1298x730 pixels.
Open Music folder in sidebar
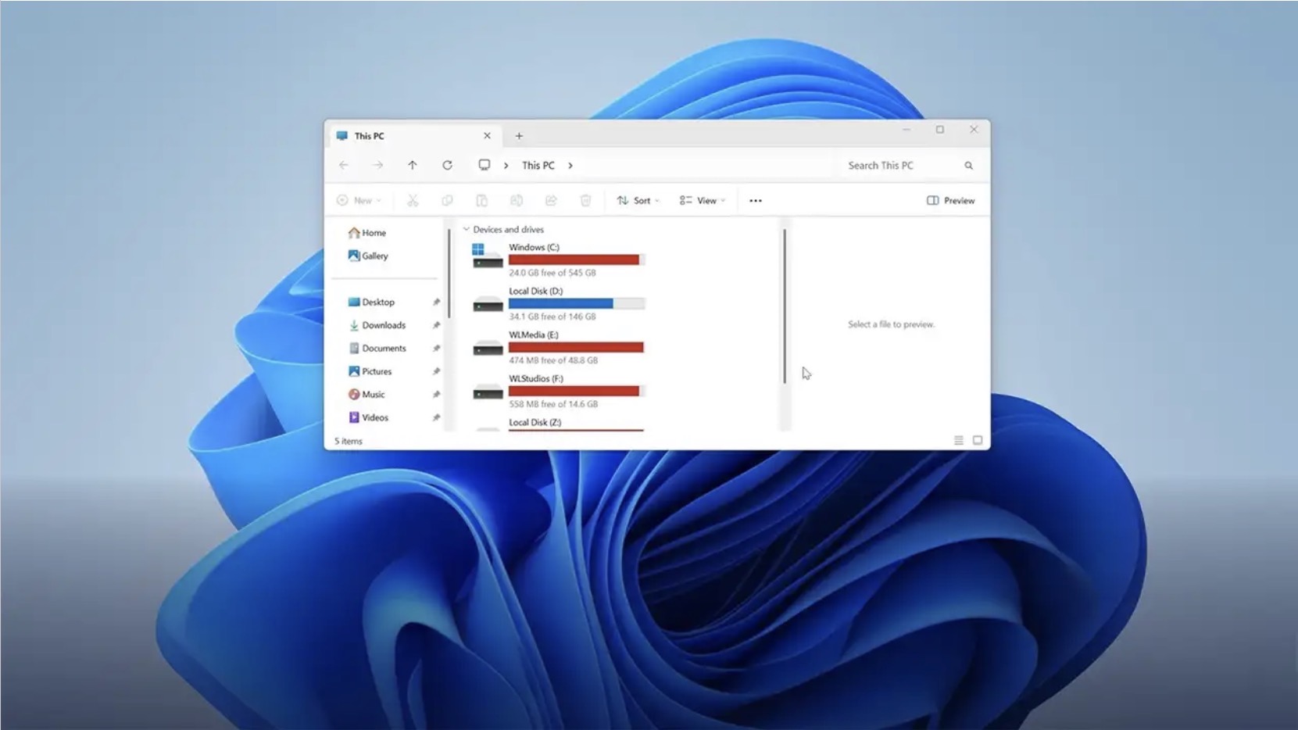point(367,395)
